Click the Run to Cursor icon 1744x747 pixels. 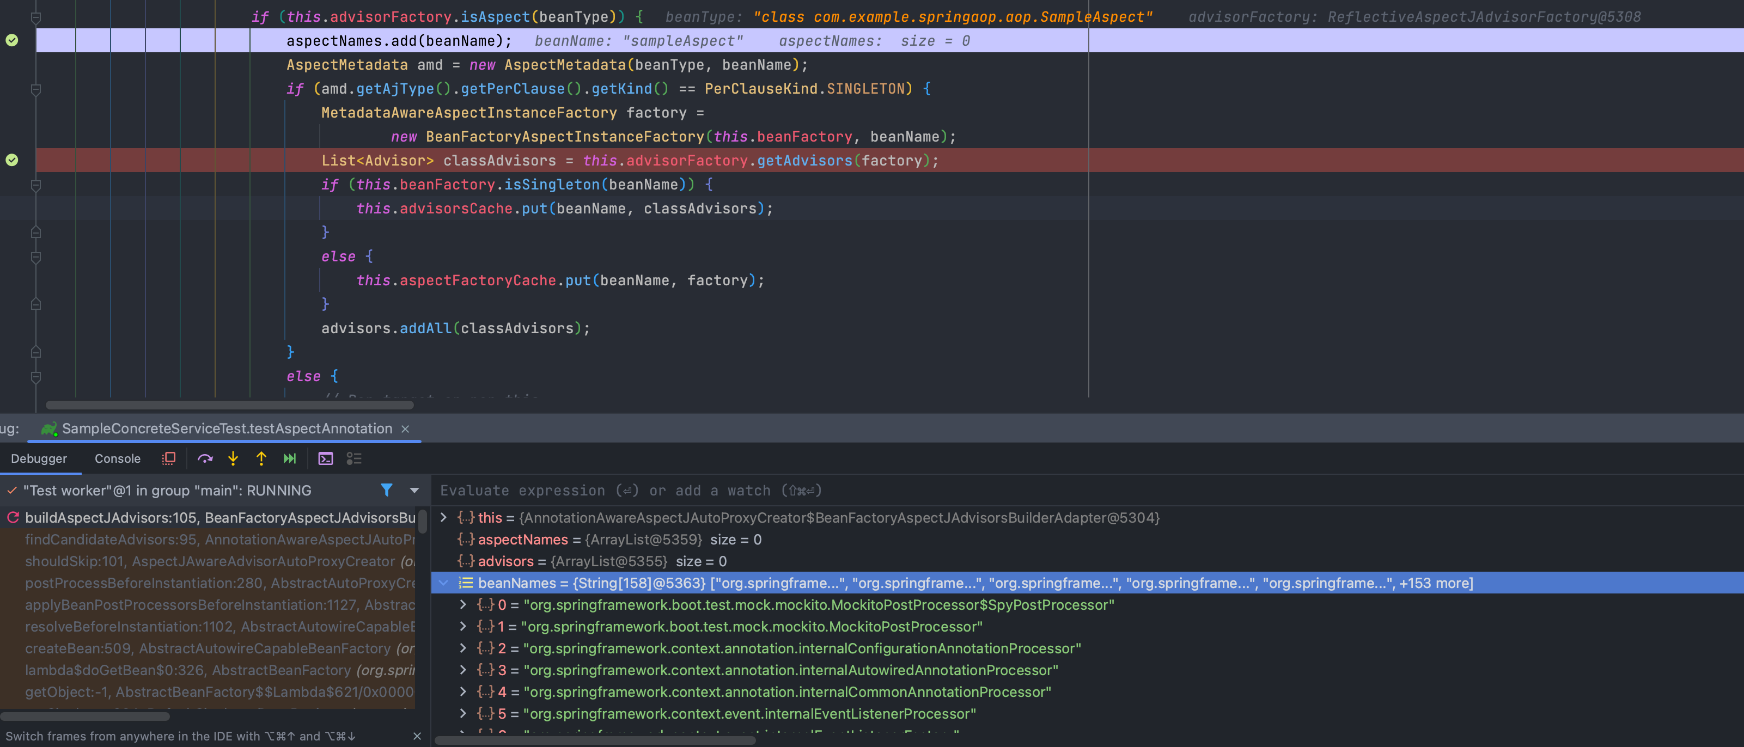[x=290, y=459]
